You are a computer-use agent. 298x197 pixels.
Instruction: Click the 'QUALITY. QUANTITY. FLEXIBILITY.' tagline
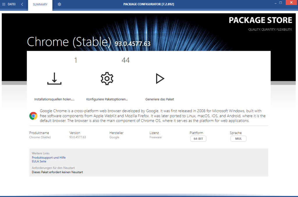click(270, 29)
